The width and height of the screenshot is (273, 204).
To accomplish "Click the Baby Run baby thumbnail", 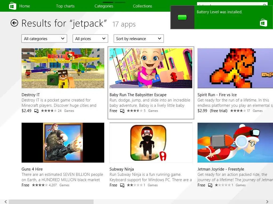I will coord(151,68).
